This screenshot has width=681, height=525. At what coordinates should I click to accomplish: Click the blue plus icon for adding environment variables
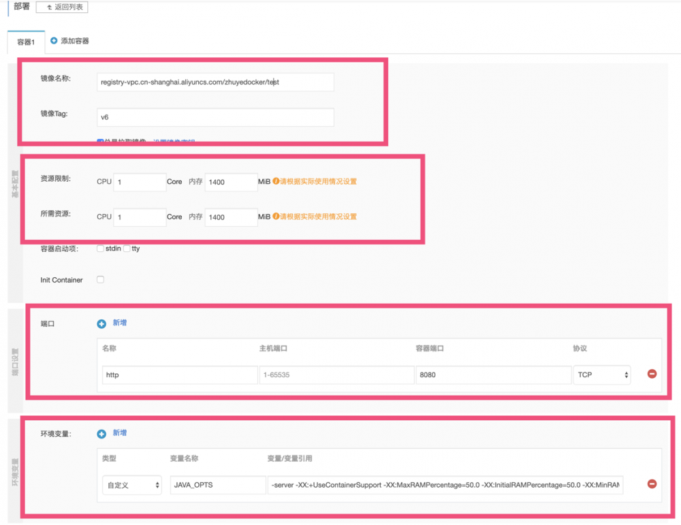(103, 432)
